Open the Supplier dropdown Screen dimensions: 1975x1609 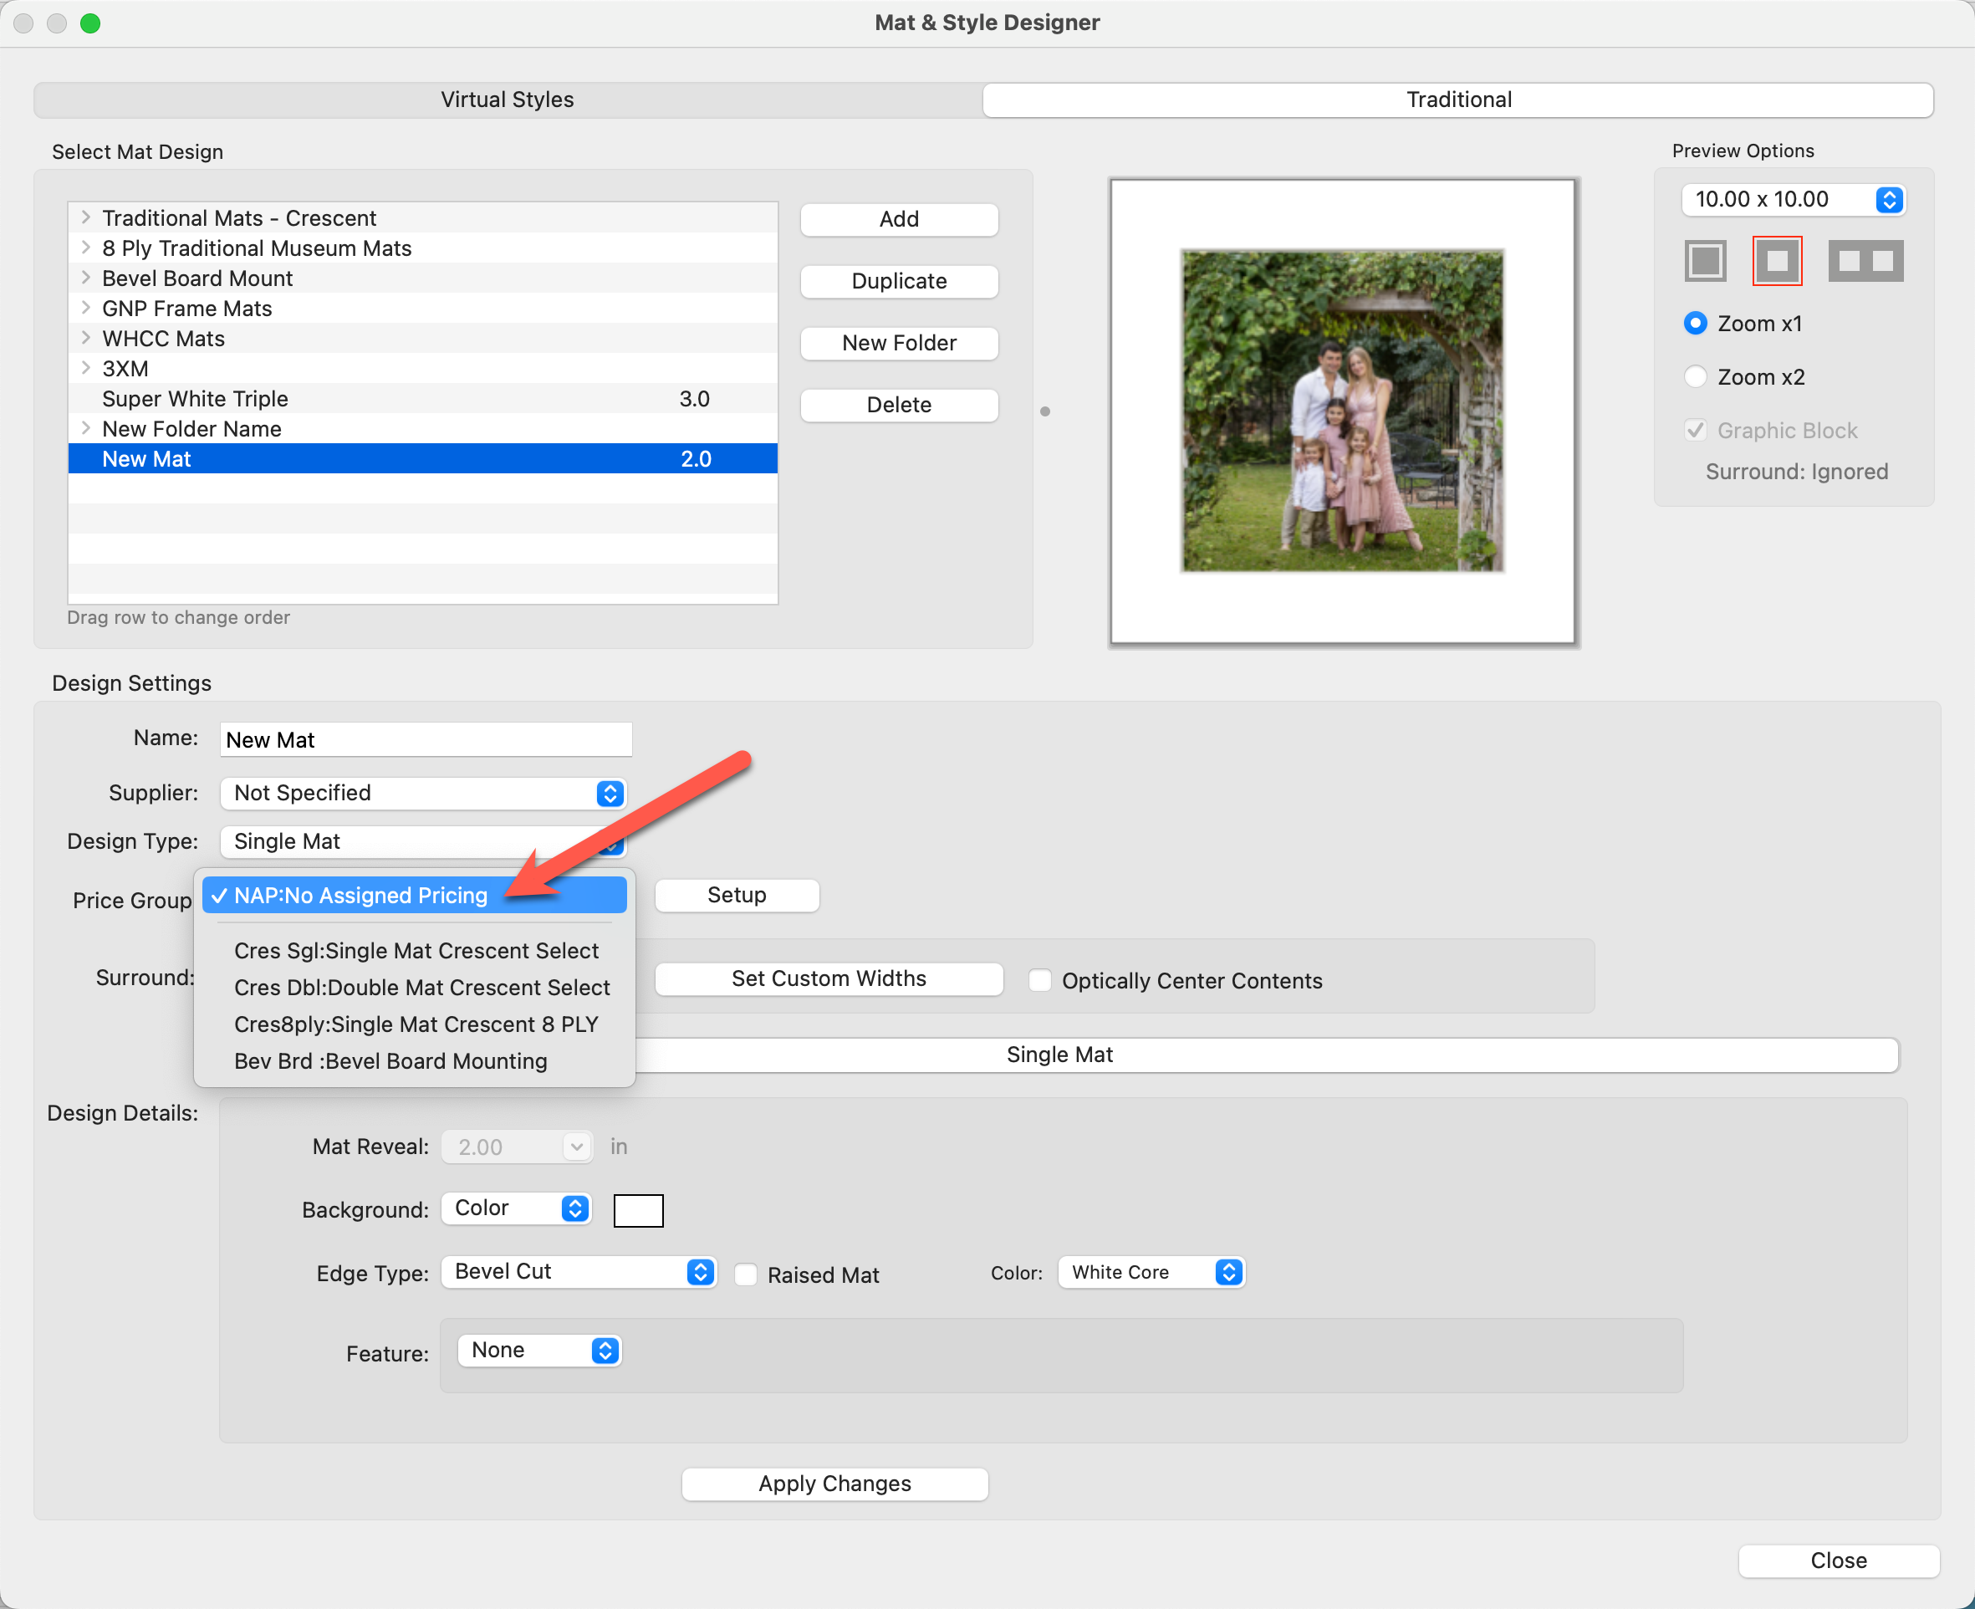click(422, 794)
